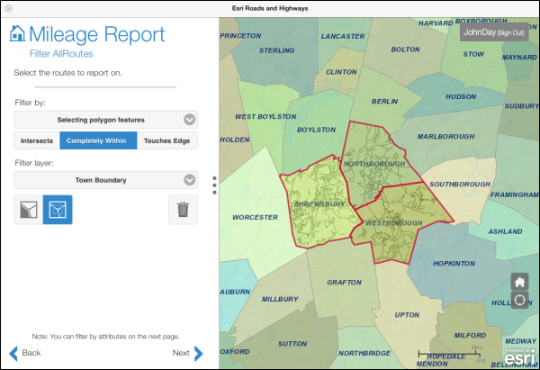Choose the Completely Within filter option
This screenshot has height=370, width=540.
coord(98,140)
